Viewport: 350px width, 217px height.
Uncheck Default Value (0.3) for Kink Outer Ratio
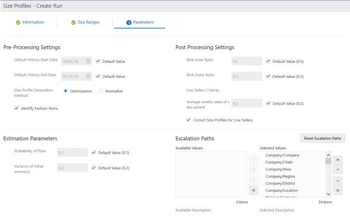(268, 76)
